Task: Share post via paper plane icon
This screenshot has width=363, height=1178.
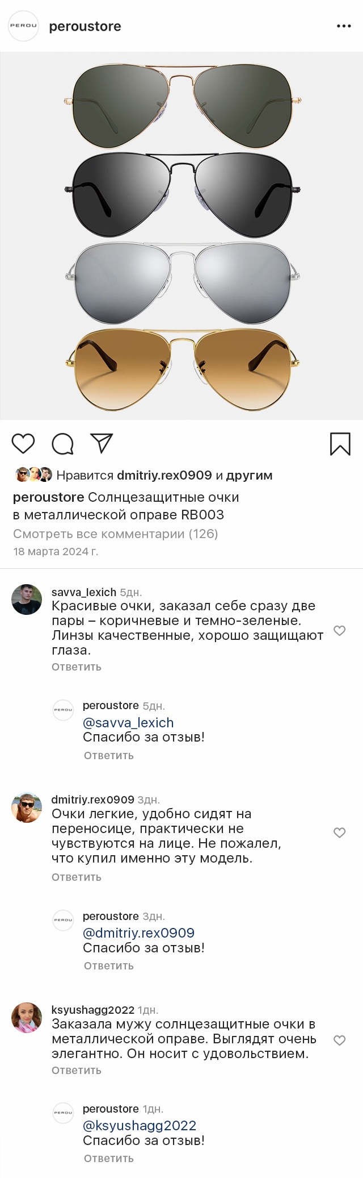Action: (102, 443)
